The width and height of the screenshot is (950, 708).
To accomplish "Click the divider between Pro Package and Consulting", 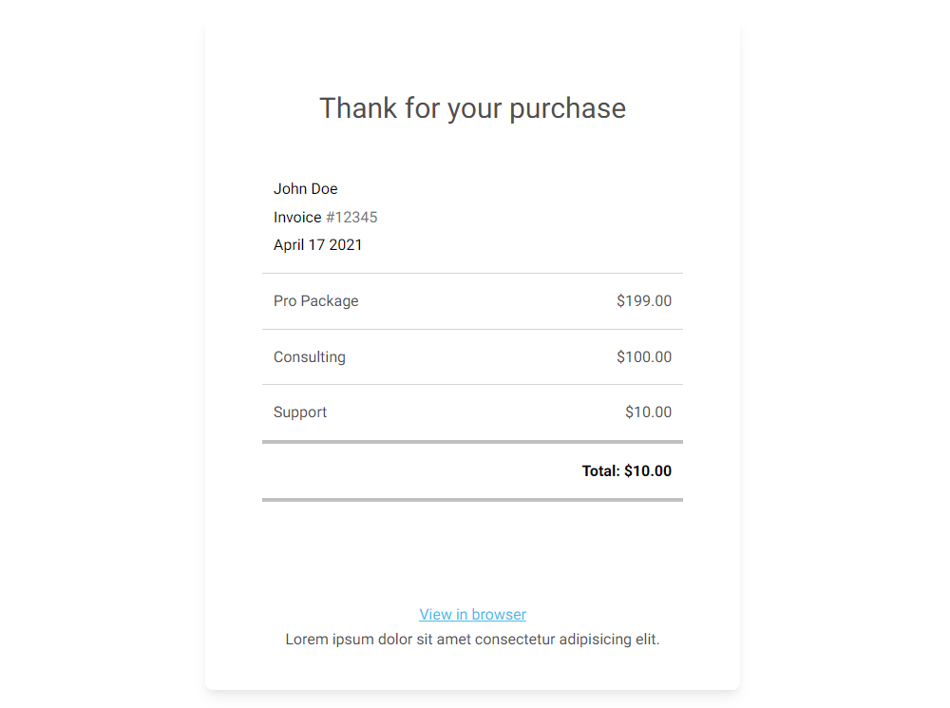I will 472,329.
